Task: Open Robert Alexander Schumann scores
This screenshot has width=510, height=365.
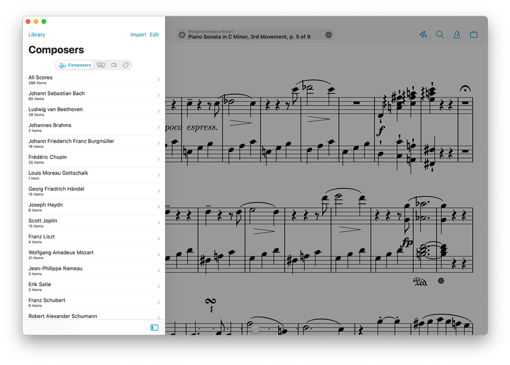Action: point(94,315)
